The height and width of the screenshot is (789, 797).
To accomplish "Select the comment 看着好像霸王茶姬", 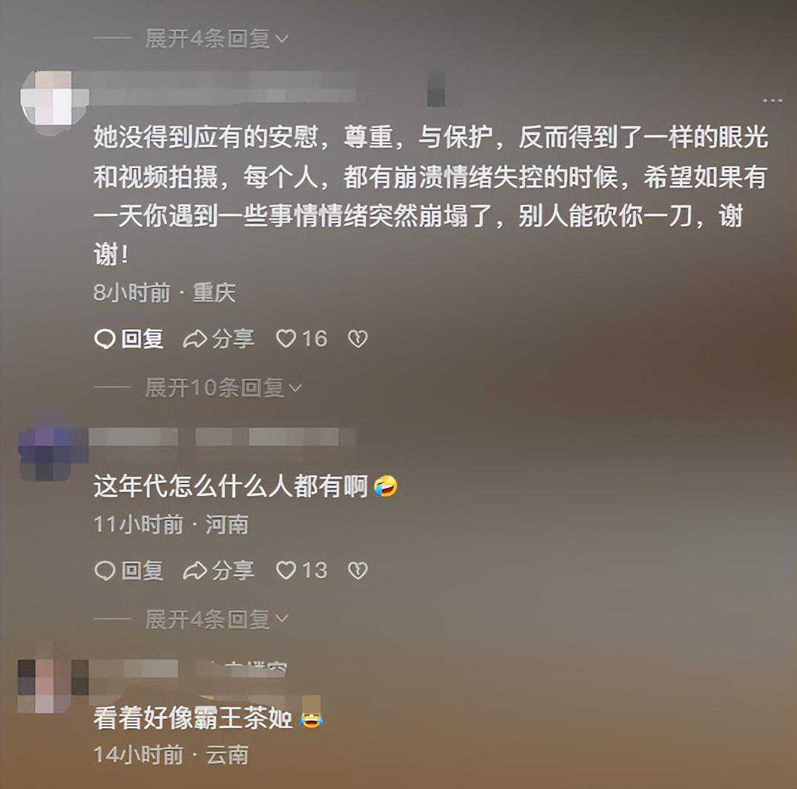I will tap(193, 718).
